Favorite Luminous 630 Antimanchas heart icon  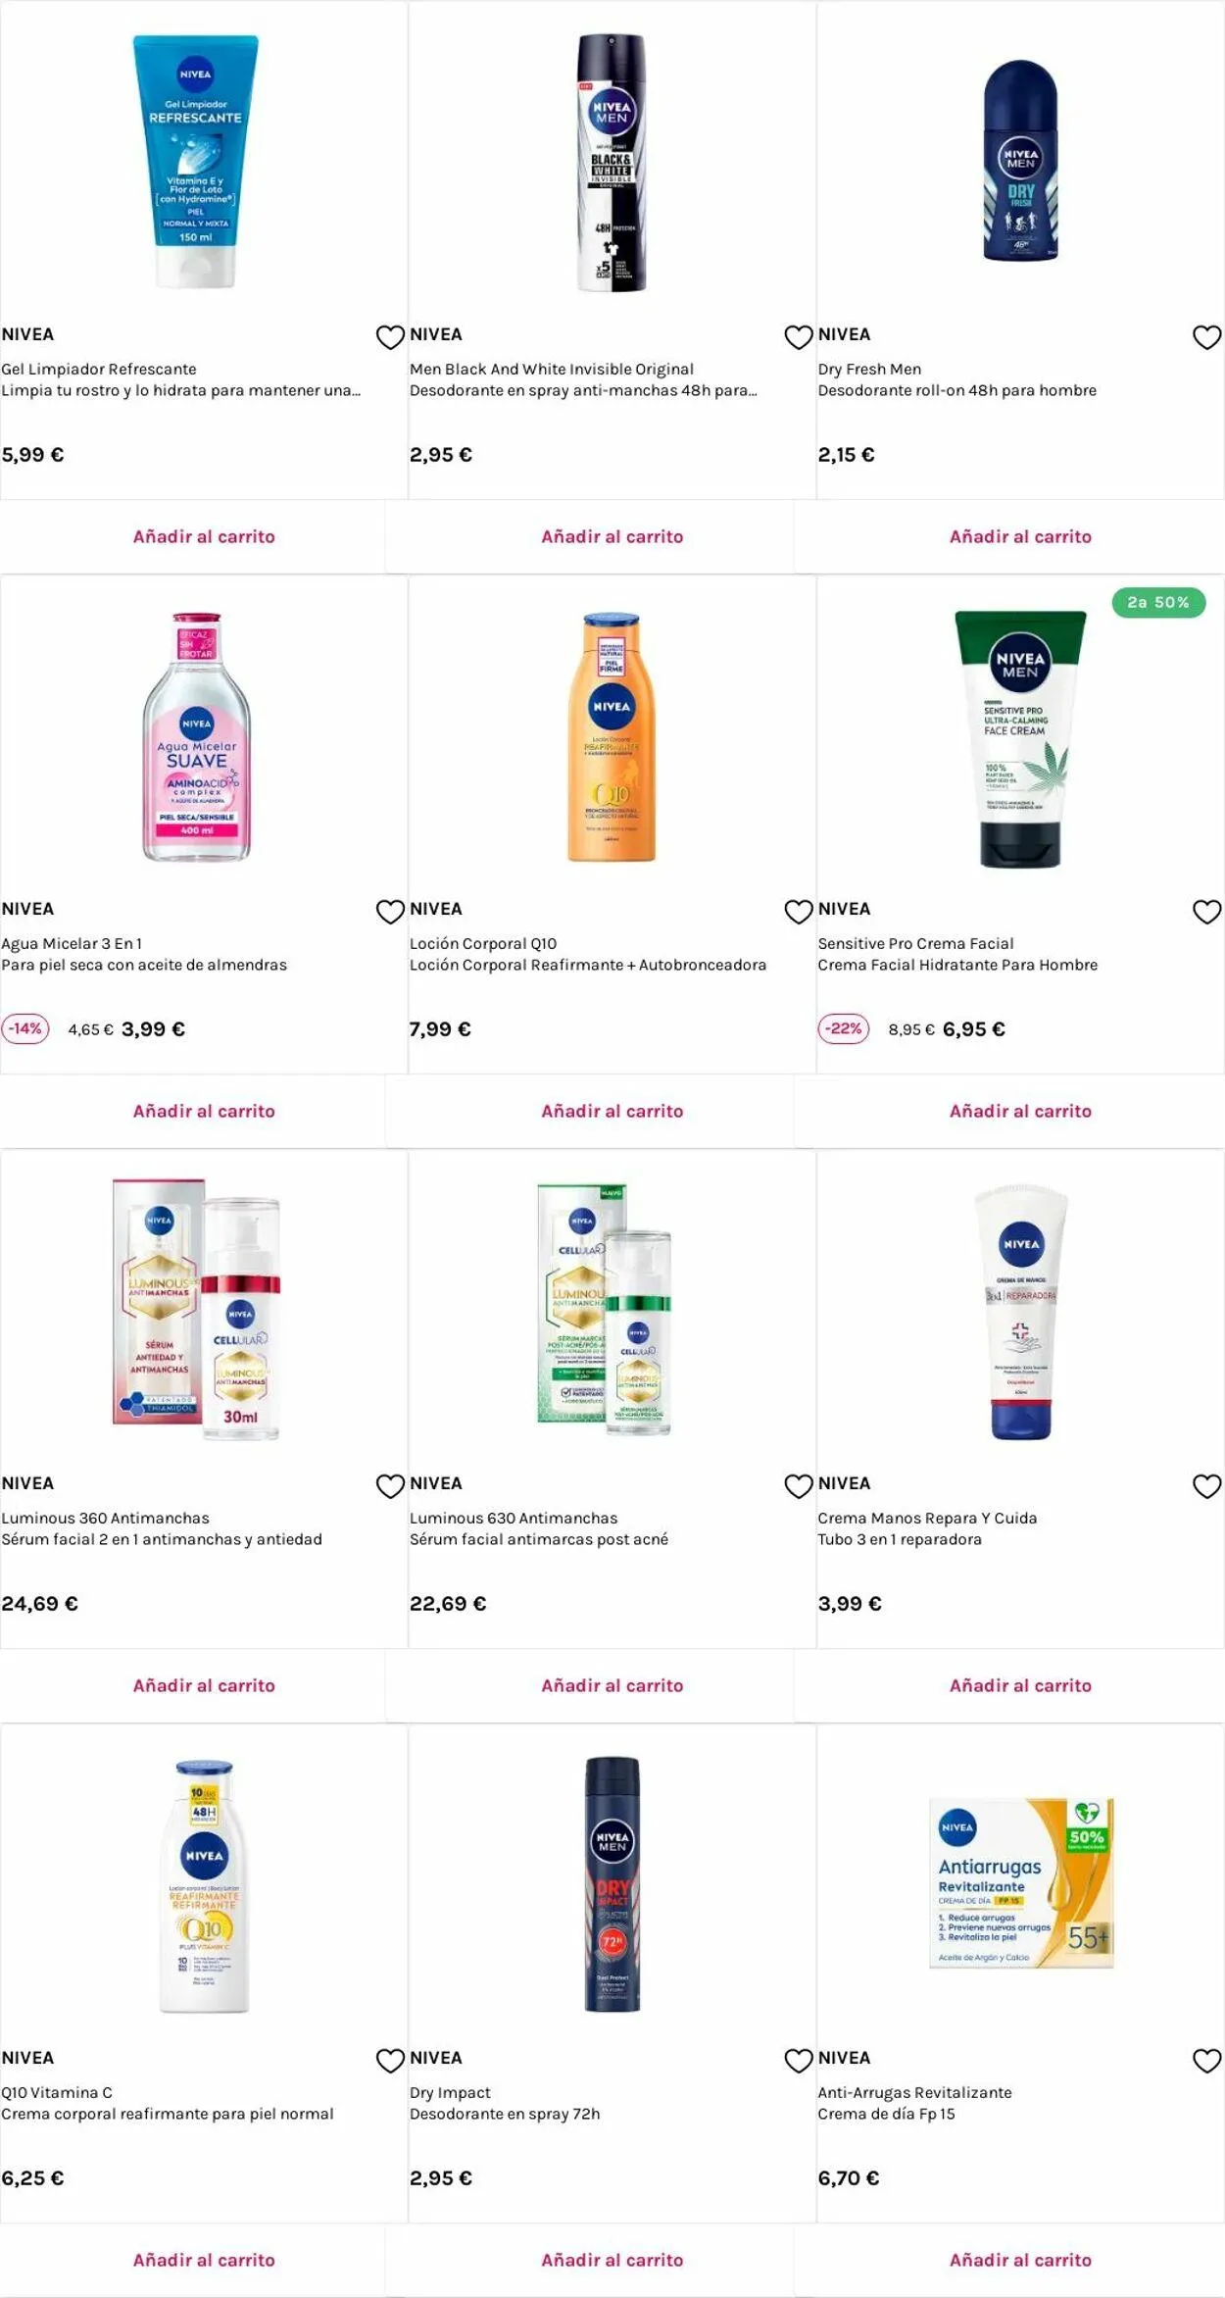799,1486
